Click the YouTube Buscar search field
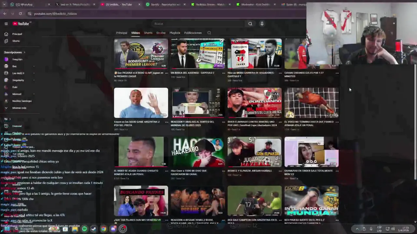The image size is (417, 234). point(199,24)
